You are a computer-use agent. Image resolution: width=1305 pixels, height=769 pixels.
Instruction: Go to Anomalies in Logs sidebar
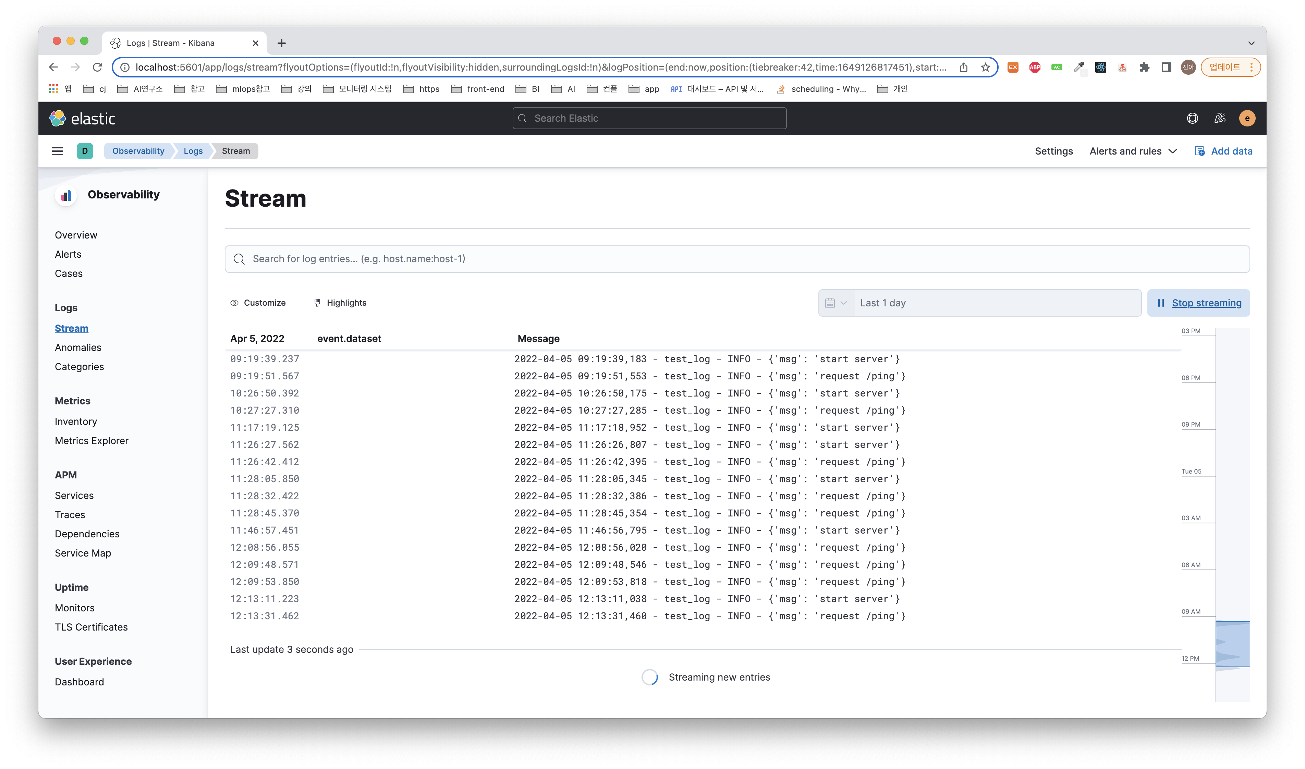coord(78,348)
